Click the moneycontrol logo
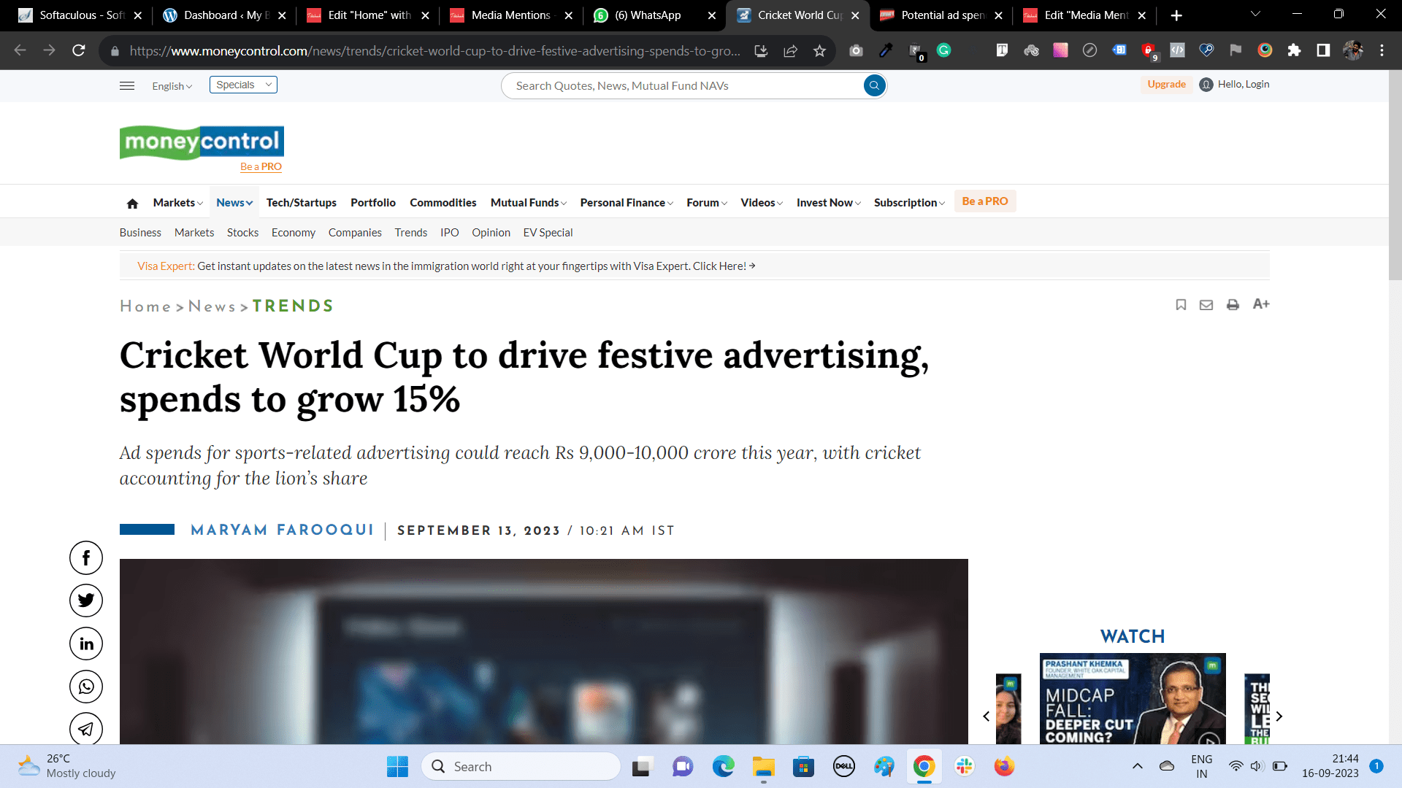The height and width of the screenshot is (788, 1402). [202, 142]
